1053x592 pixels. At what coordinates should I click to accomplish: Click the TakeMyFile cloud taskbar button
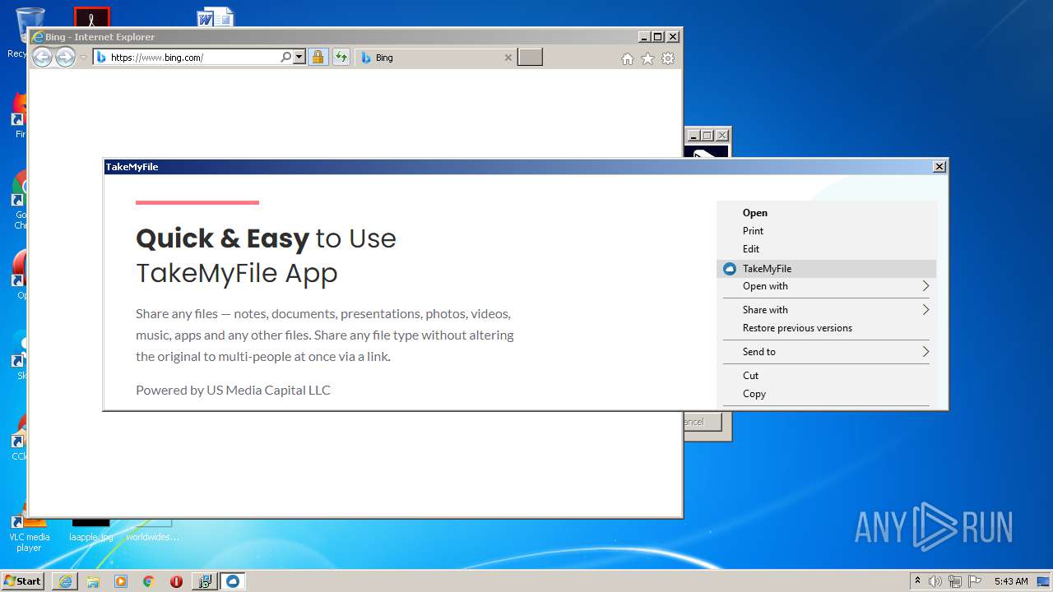click(233, 581)
